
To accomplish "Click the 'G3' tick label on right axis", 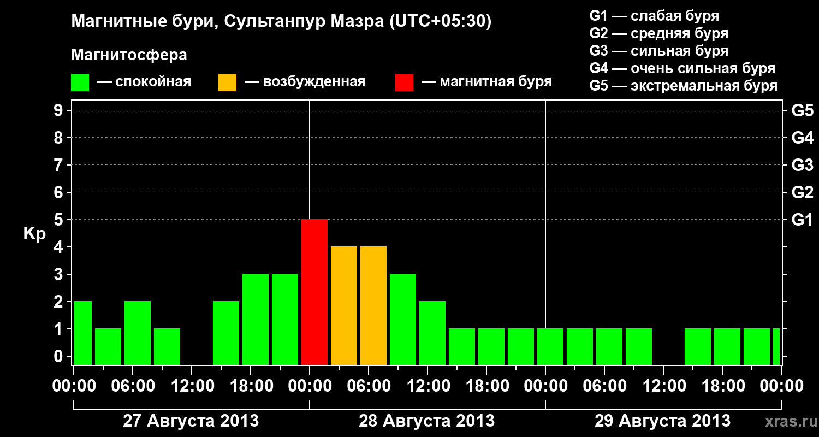I will [802, 165].
